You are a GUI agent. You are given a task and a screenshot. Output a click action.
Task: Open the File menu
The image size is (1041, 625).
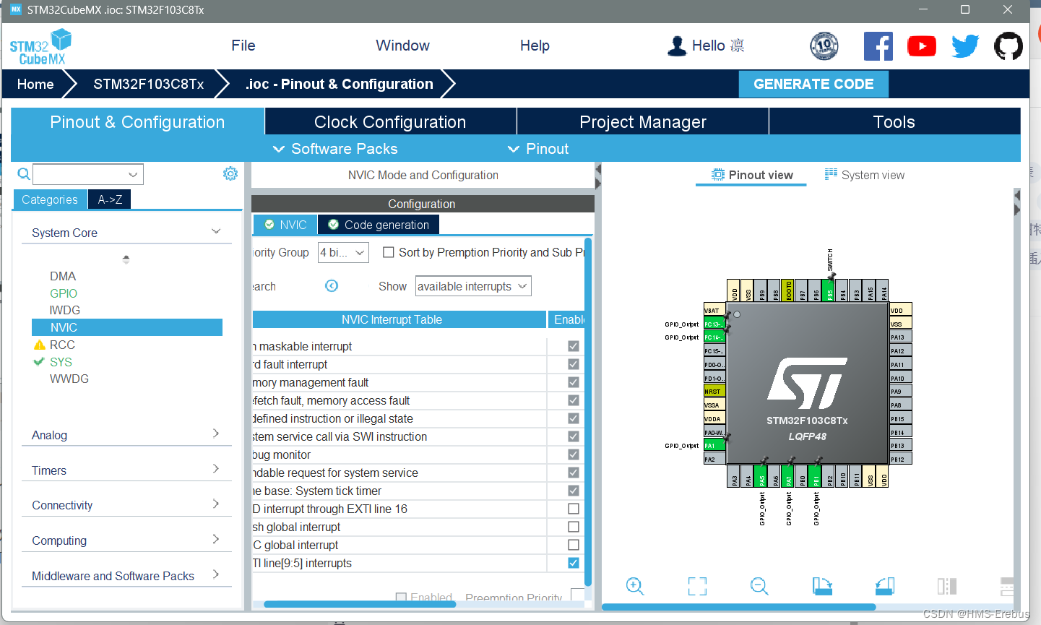point(243,46)
